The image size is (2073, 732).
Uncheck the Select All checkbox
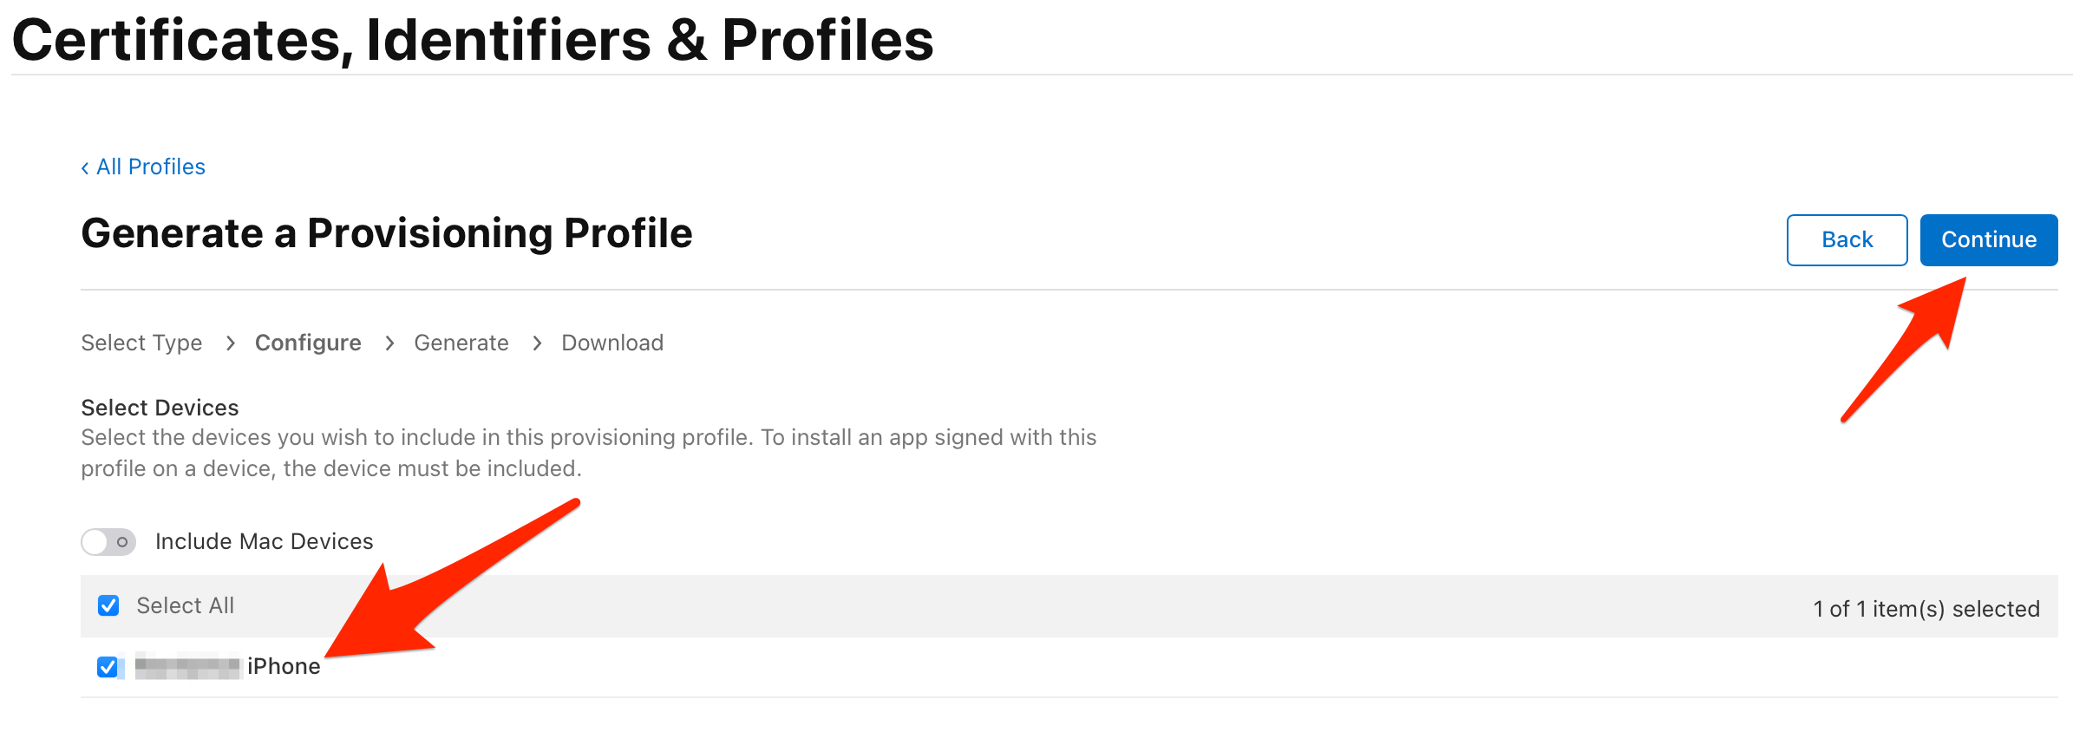click(108, 605)
